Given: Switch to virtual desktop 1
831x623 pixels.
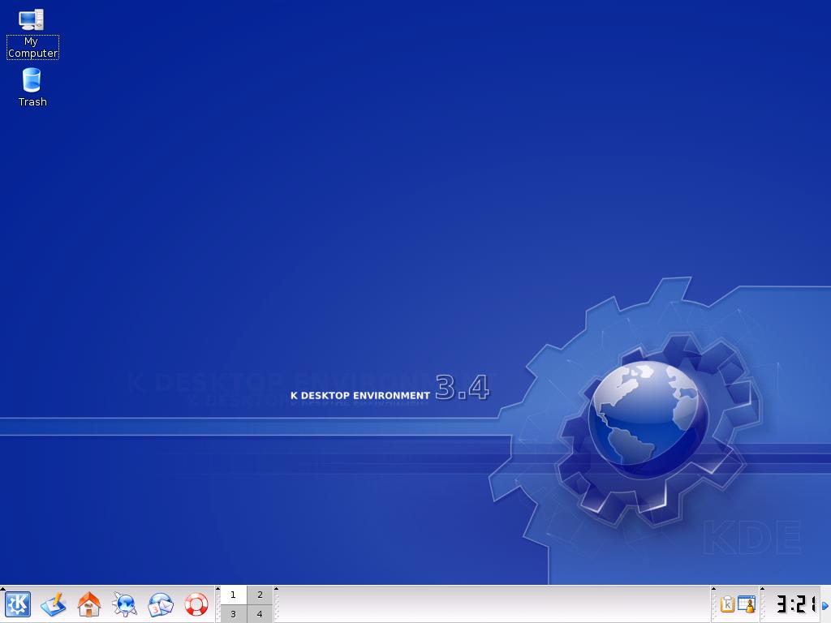Looking at the screenshot, I should 233,595.
